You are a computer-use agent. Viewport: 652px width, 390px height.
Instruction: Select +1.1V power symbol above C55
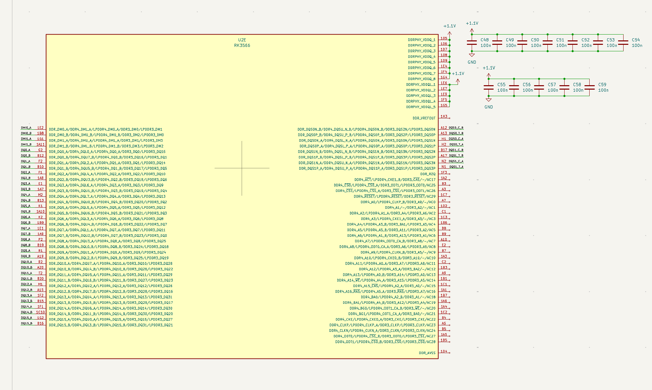pos(488,75)
